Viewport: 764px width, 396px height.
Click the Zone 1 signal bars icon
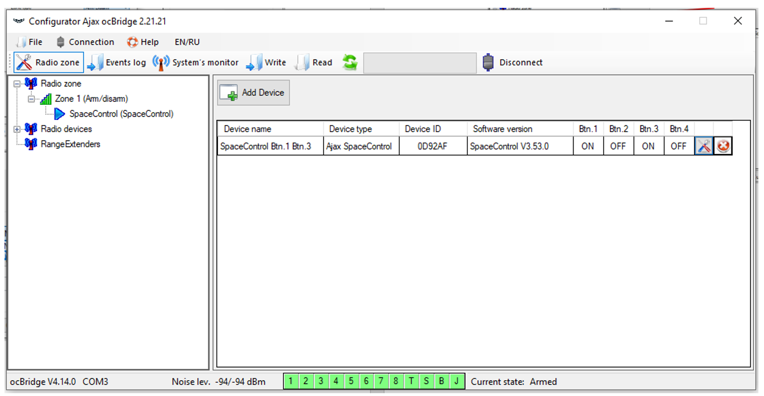tap(46, 99)
